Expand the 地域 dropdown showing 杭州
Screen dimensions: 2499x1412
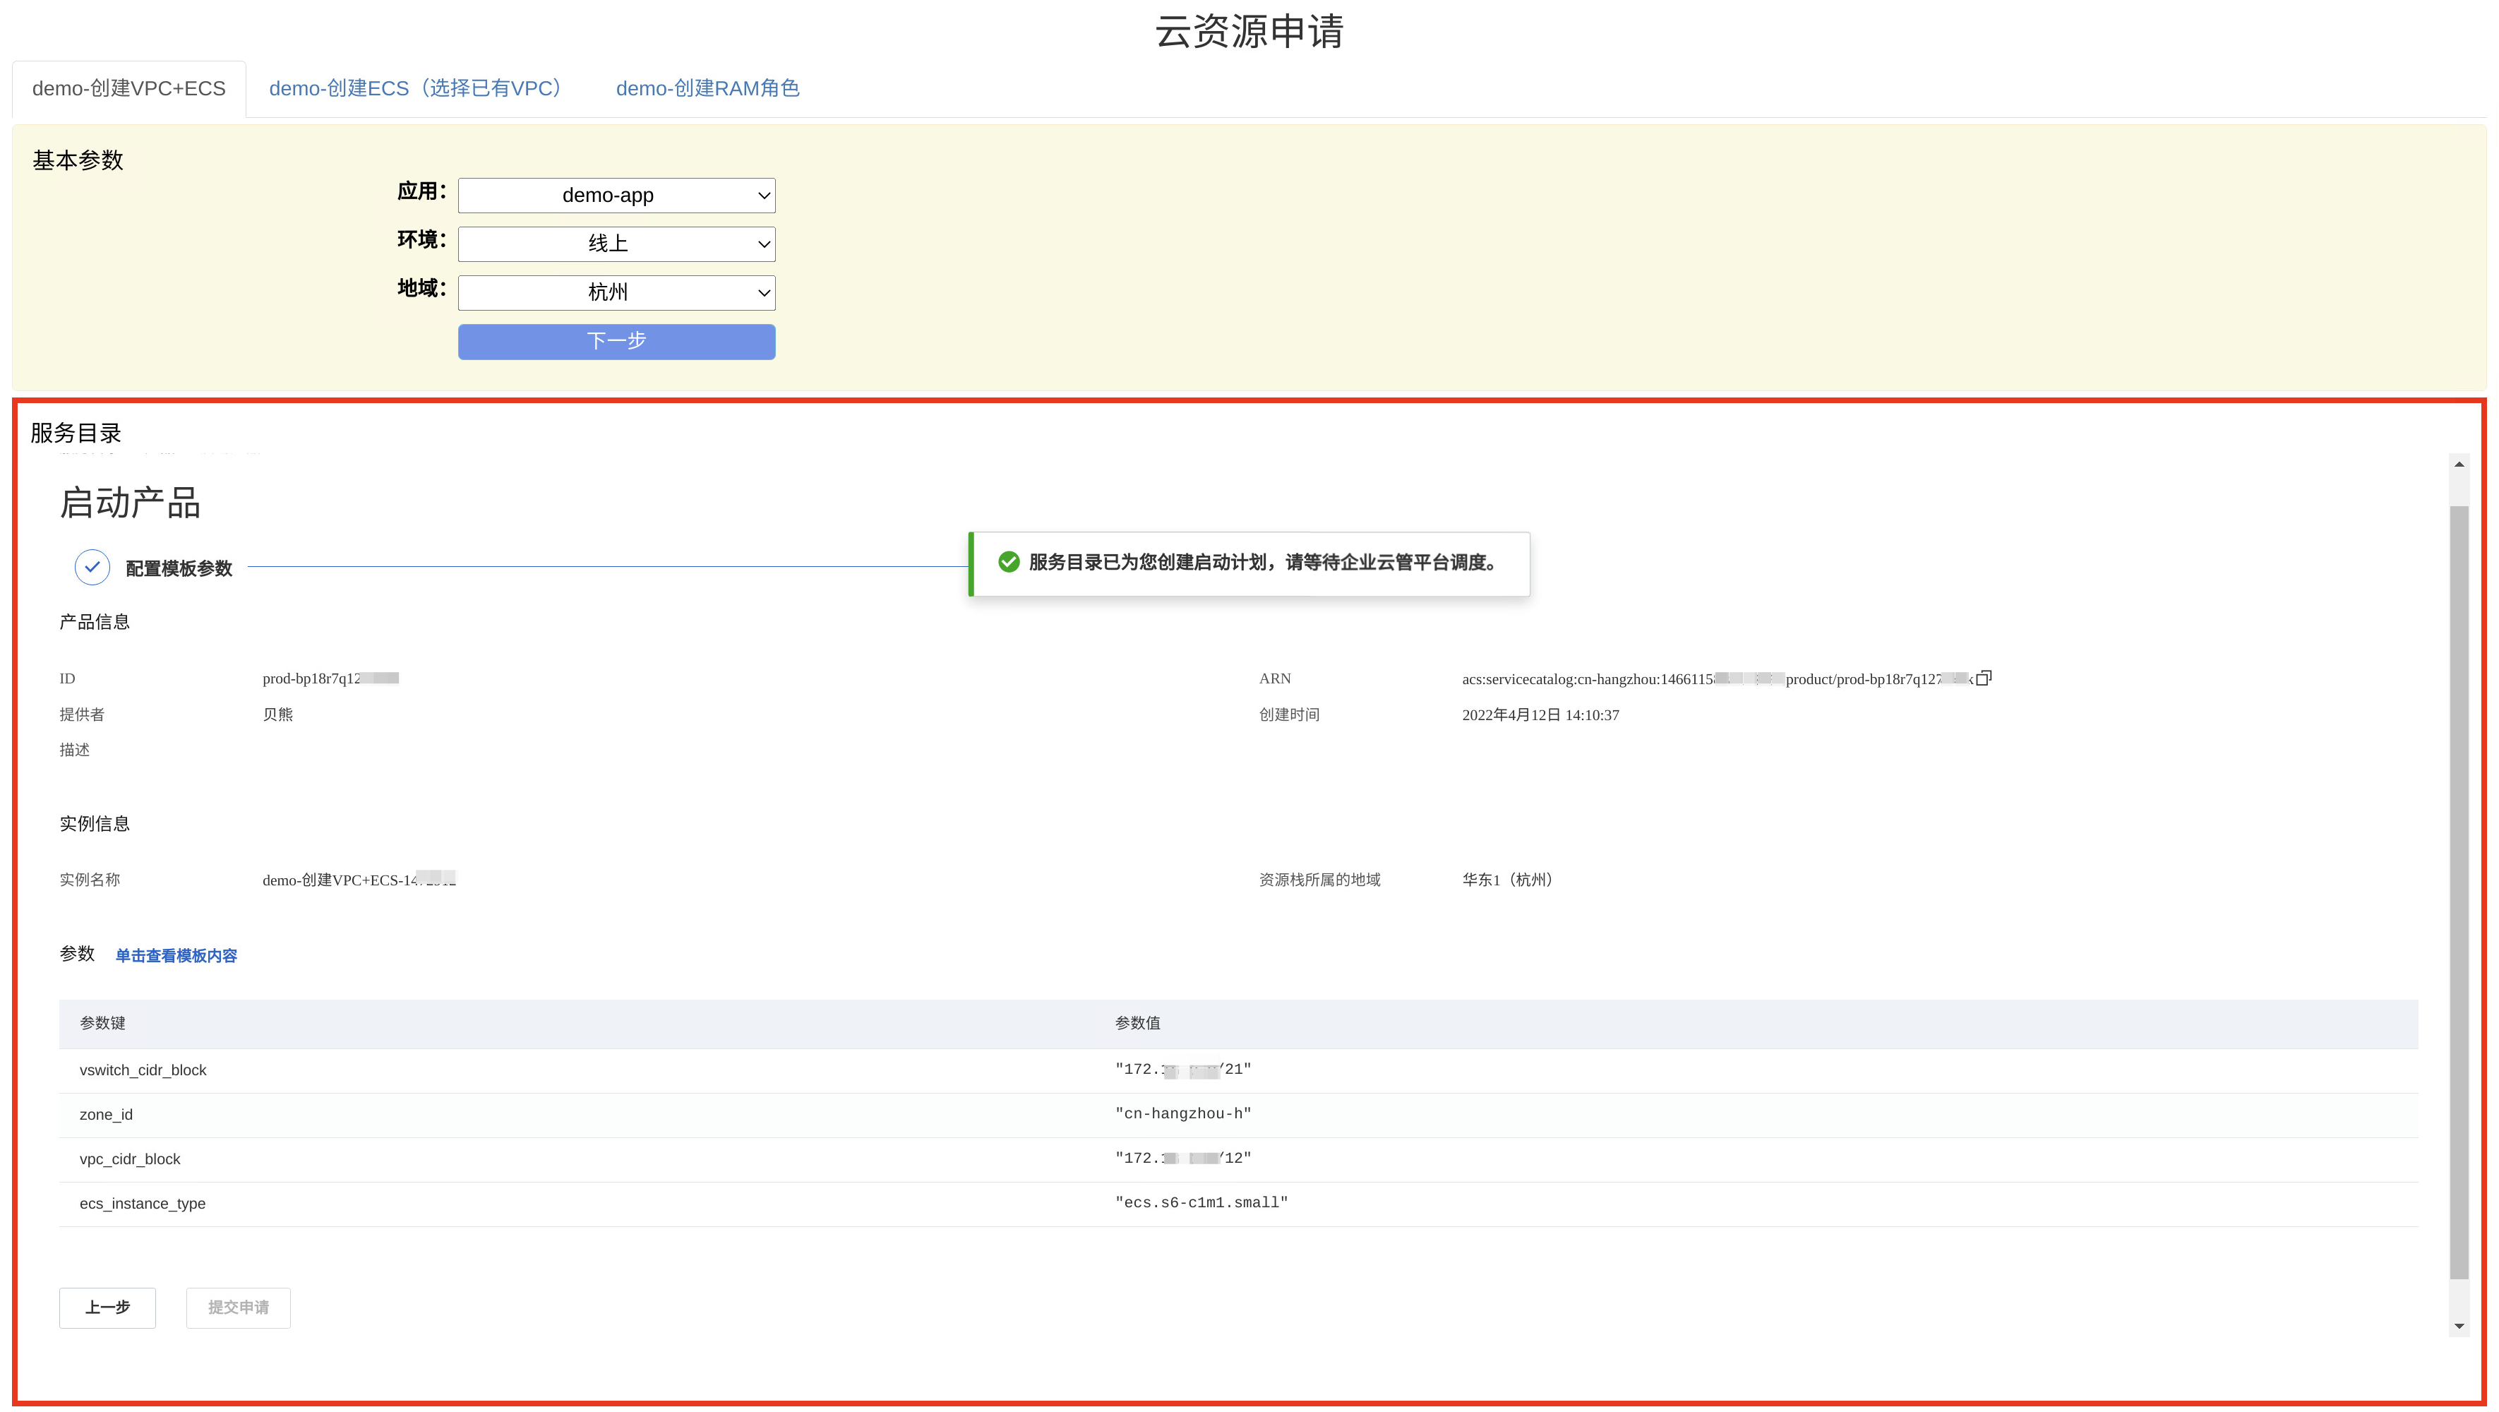pos(616,293)
